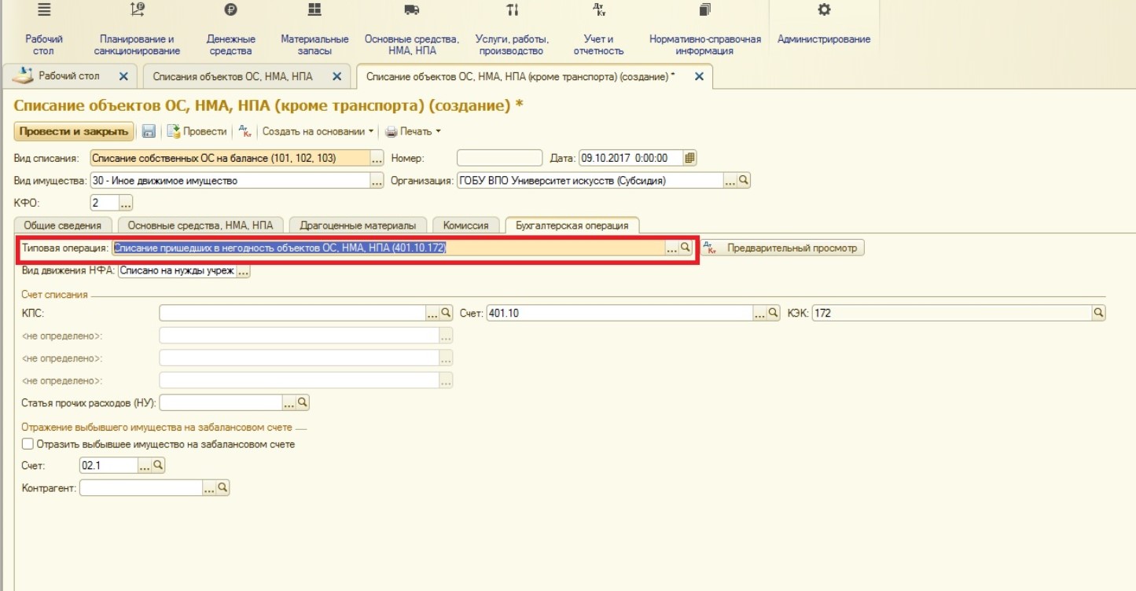1136x591 pixels.
Task: Click Статья прочих расходов (НУ) input field
Action: coord(221,402)
